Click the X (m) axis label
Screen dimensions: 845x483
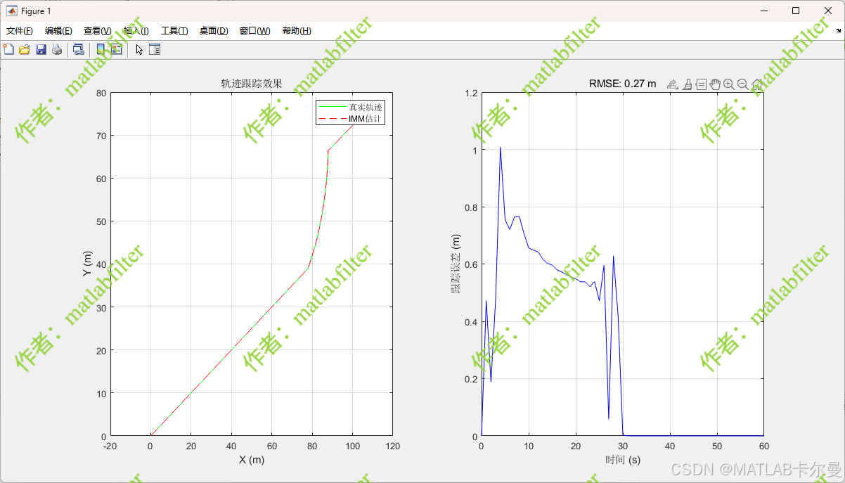pyautogui.click(x=252, y=460)
